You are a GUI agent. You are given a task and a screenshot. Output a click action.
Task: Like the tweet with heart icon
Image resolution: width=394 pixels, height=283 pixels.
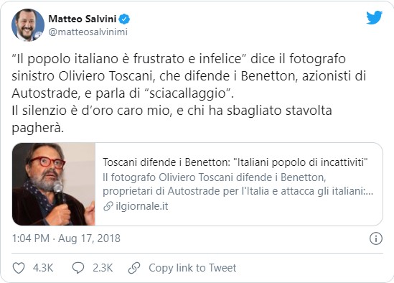click(19, 268)
